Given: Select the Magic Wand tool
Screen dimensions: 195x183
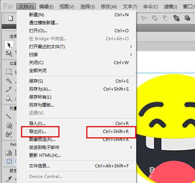Looking at the screenshot, I should [9, 81].
